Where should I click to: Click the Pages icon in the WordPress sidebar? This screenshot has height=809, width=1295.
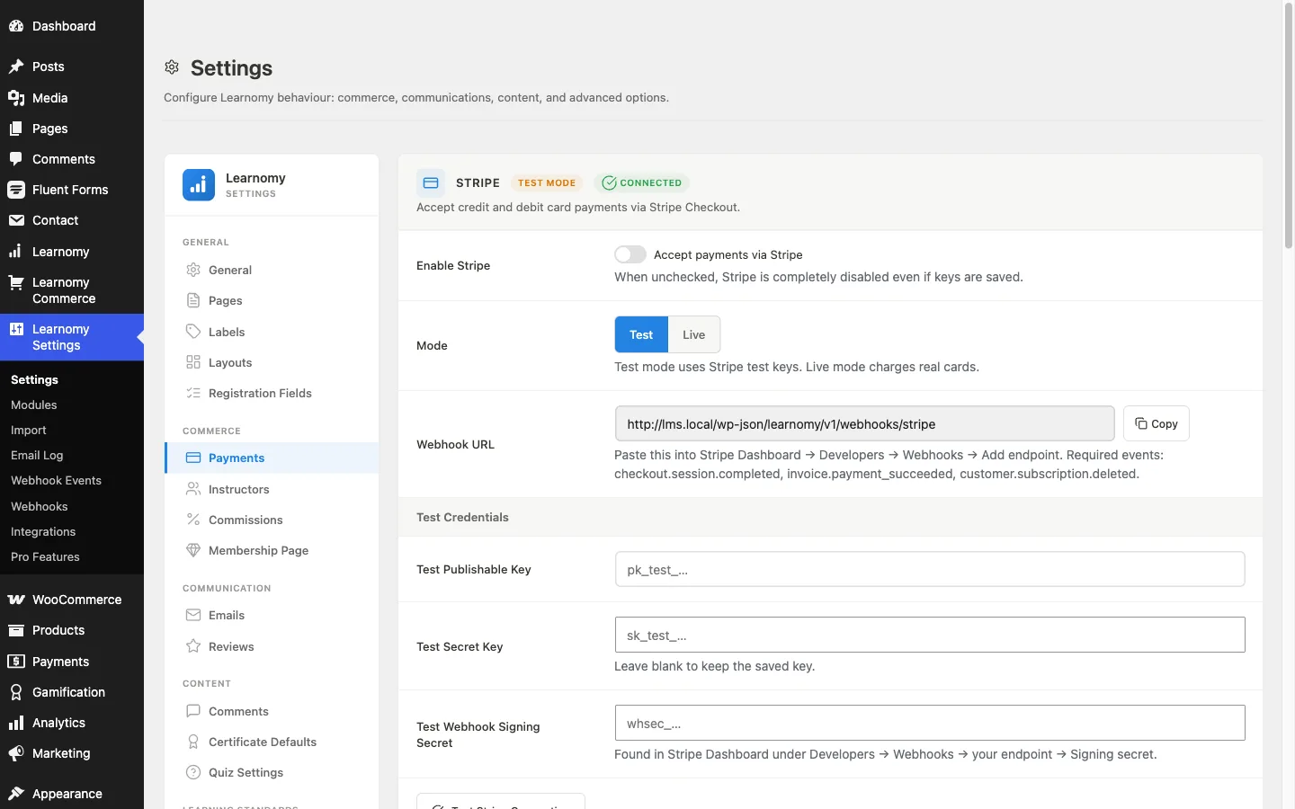pyautogui.click(x=16, y=129)
